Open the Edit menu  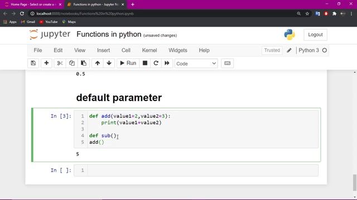(x=58, y=51)
